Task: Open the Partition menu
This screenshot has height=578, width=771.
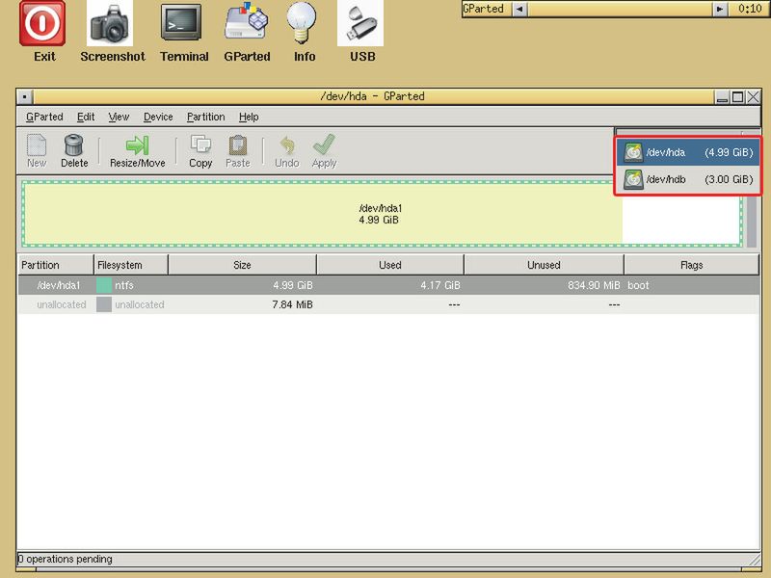Action: coord(205,117)
